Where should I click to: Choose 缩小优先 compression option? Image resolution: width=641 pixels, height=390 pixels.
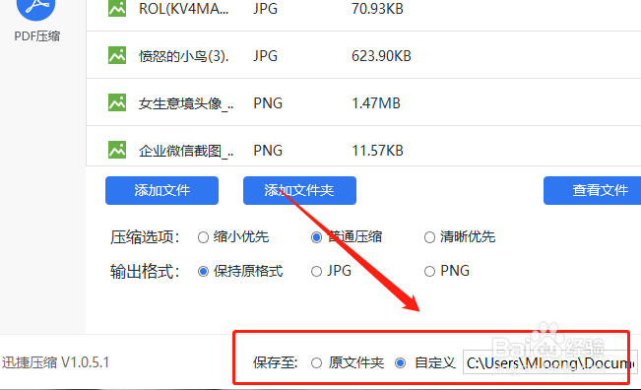(233, 237)
